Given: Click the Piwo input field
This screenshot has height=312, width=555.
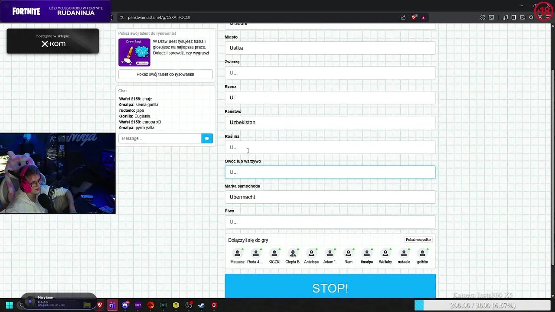Looking at the screenshot, I should tap(330, 222).
